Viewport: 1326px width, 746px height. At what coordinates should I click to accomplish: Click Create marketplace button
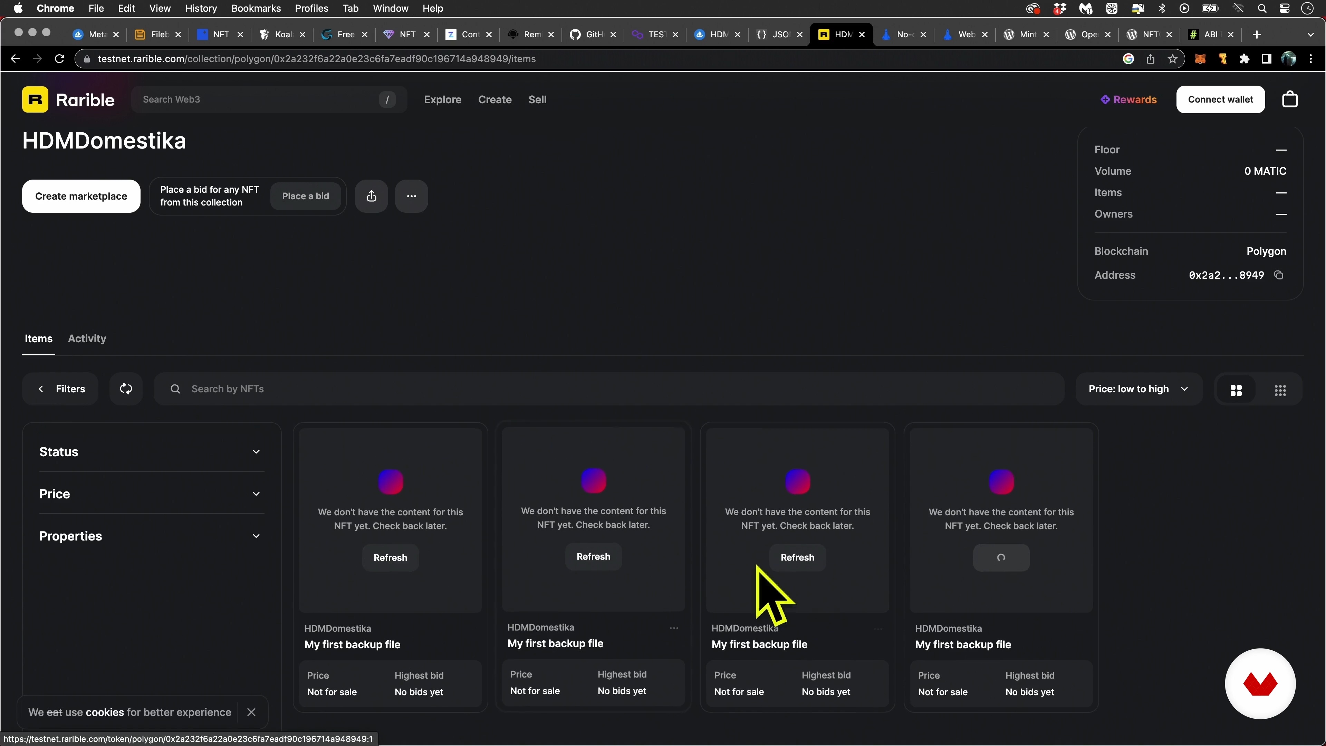(81, 196)
